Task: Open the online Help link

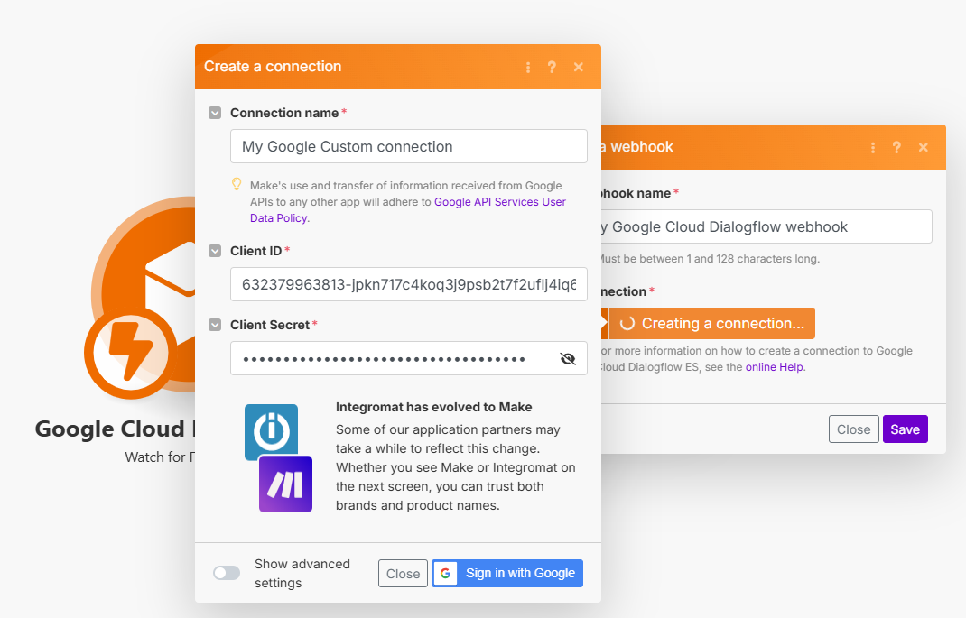Action: [775, 367]
